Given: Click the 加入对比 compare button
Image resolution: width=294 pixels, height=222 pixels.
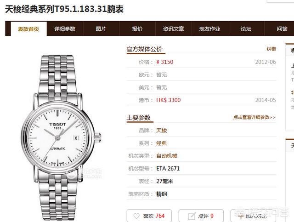Looking at the screenshot, I should (x=253, y=216).
